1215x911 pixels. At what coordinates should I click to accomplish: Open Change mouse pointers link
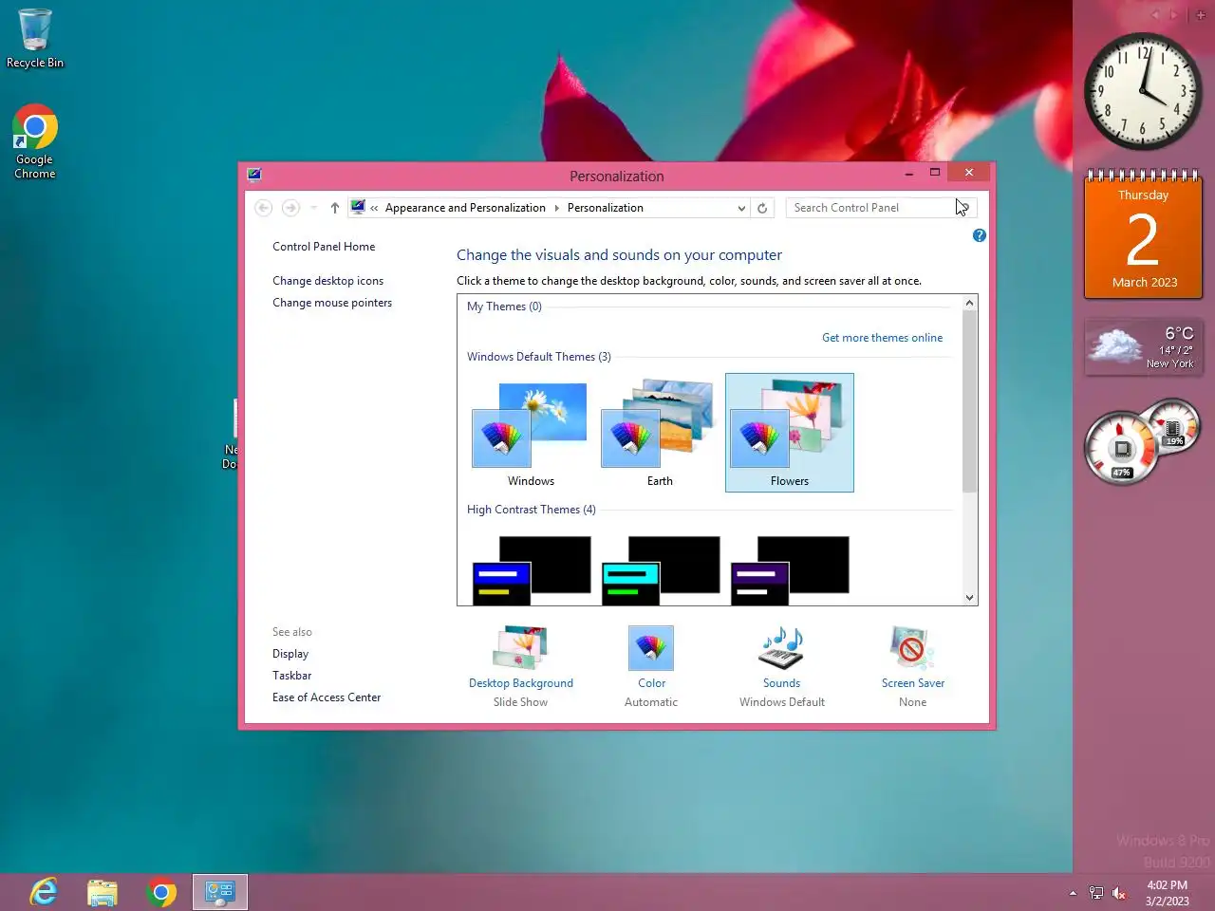[332, 303]
